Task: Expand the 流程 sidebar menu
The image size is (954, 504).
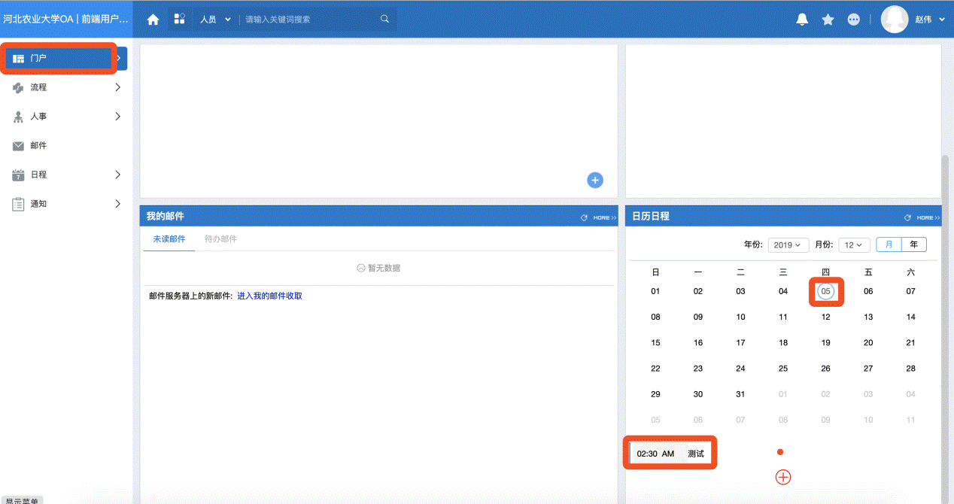Action: tap(66, 87)
